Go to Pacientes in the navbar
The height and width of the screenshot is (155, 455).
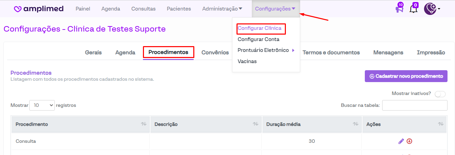pyautogui.click(x=179, y=9)
